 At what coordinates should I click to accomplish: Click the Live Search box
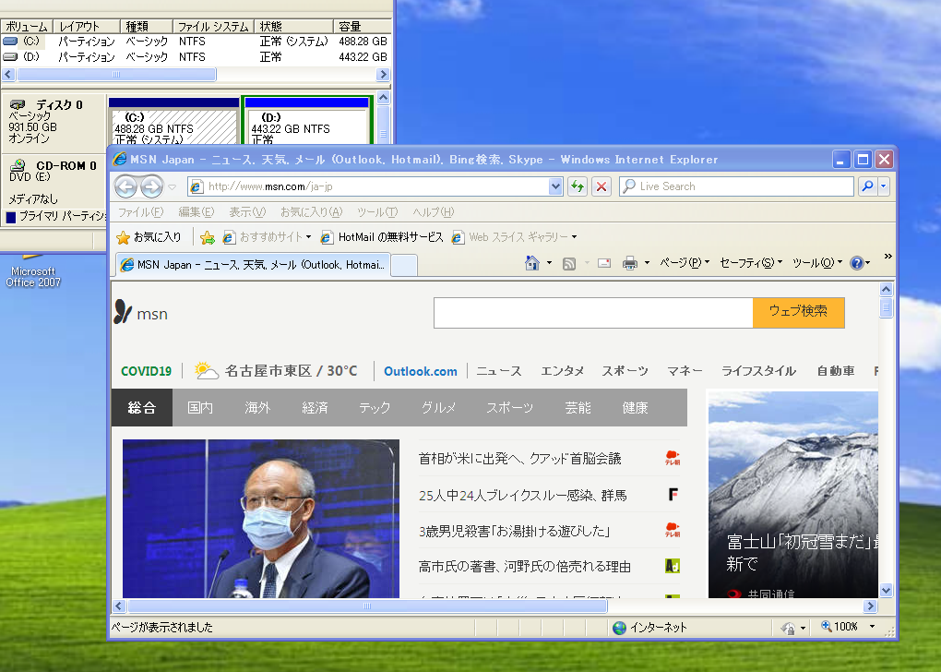736,186
